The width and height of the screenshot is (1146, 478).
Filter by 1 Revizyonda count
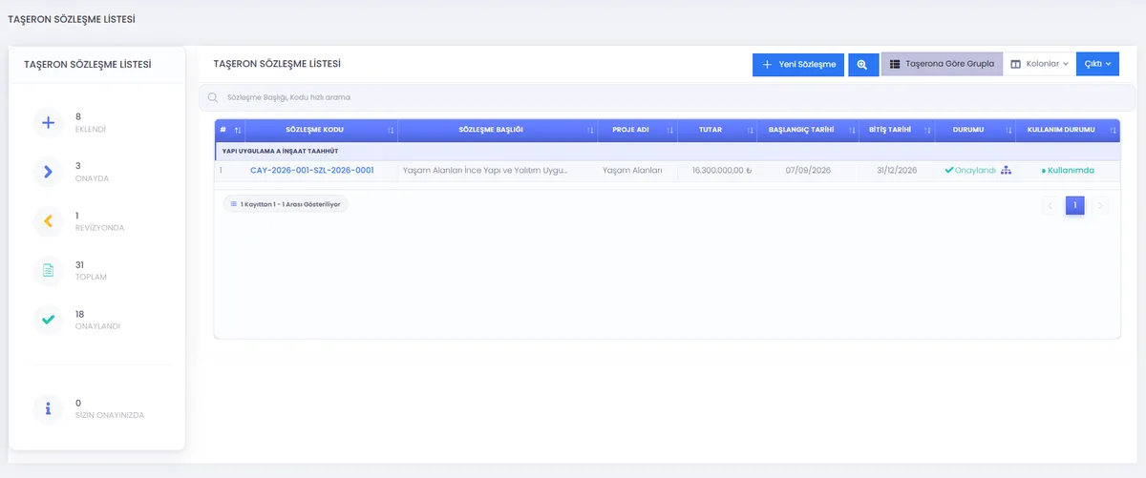tap(99, 221)
